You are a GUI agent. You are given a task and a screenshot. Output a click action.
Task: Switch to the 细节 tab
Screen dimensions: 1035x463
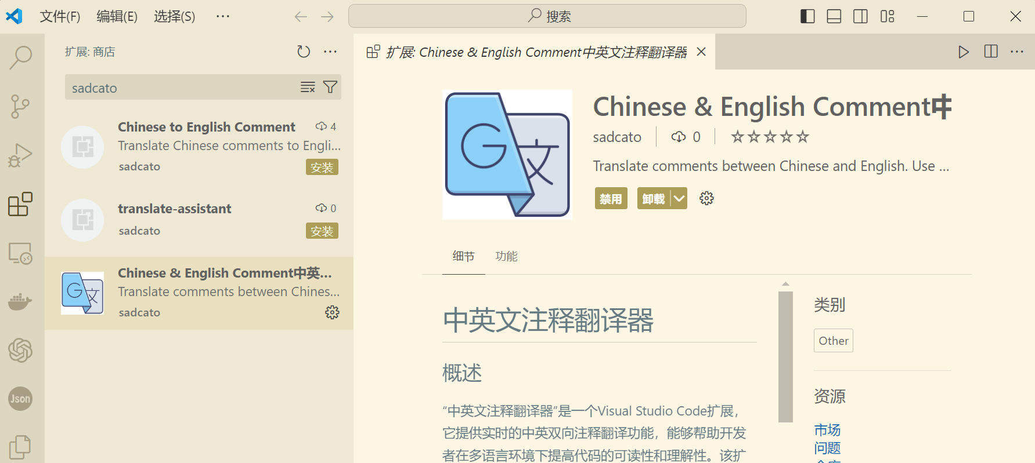coord(463,256)
